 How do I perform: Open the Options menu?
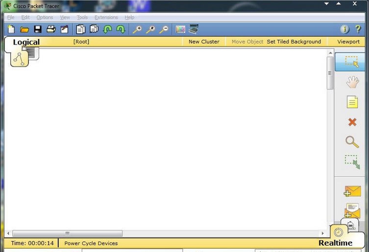[45, 17]
